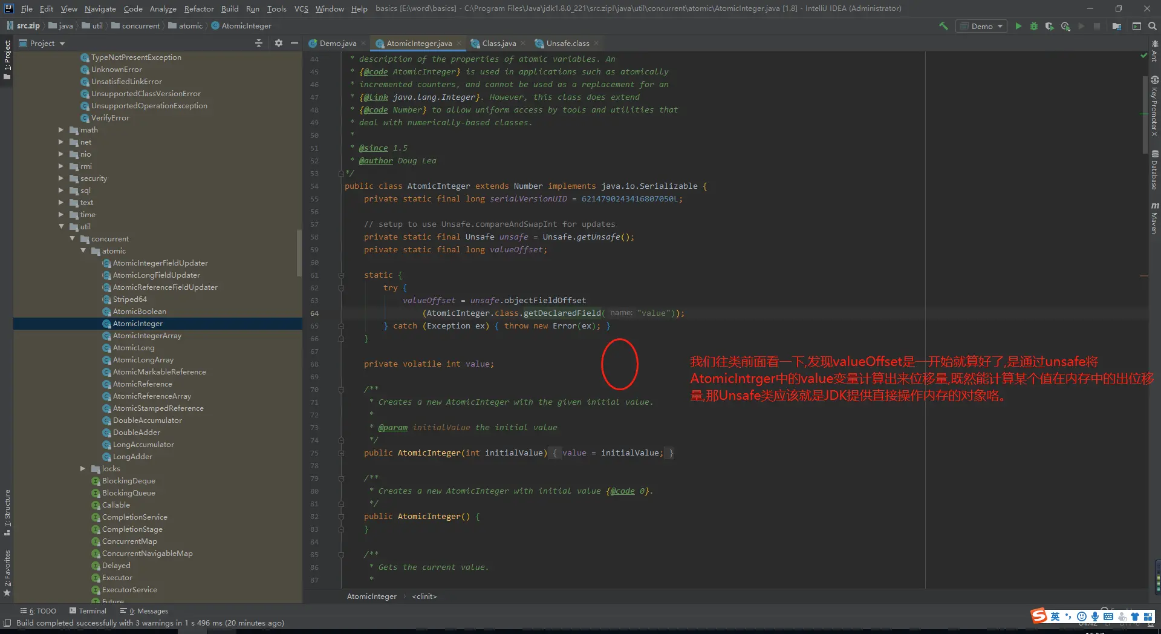Open Project Structure icon in toolbar

[1117, 26]
